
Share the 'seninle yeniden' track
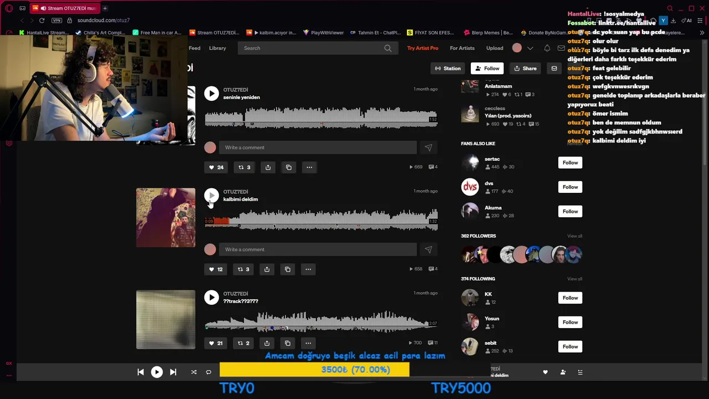tap(268, 167)
